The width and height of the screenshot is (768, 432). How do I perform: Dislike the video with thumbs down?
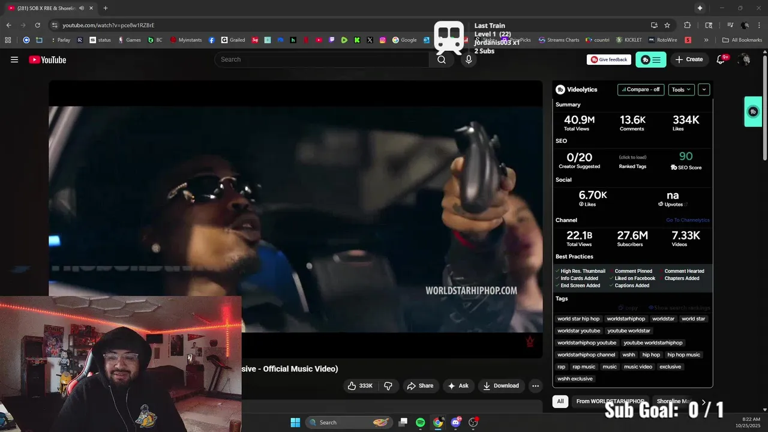pyautogui.click(x=388, y=386)
